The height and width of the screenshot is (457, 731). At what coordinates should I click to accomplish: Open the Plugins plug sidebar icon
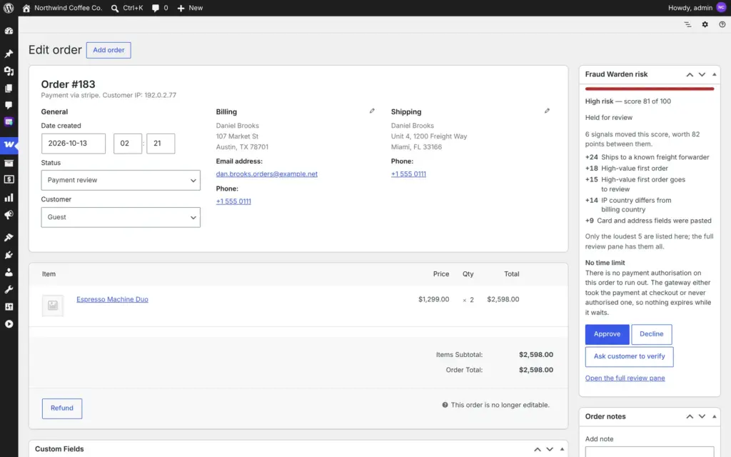click(9, 255)
